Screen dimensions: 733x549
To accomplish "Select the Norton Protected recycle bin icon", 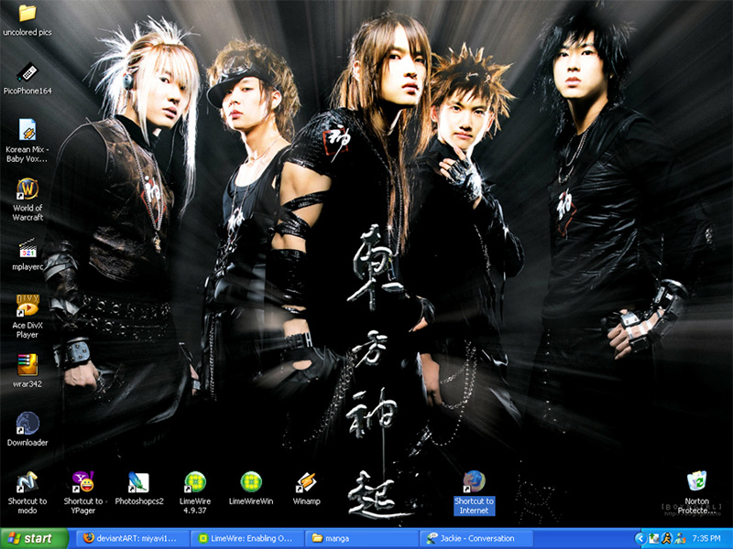I will coord(697,481).
